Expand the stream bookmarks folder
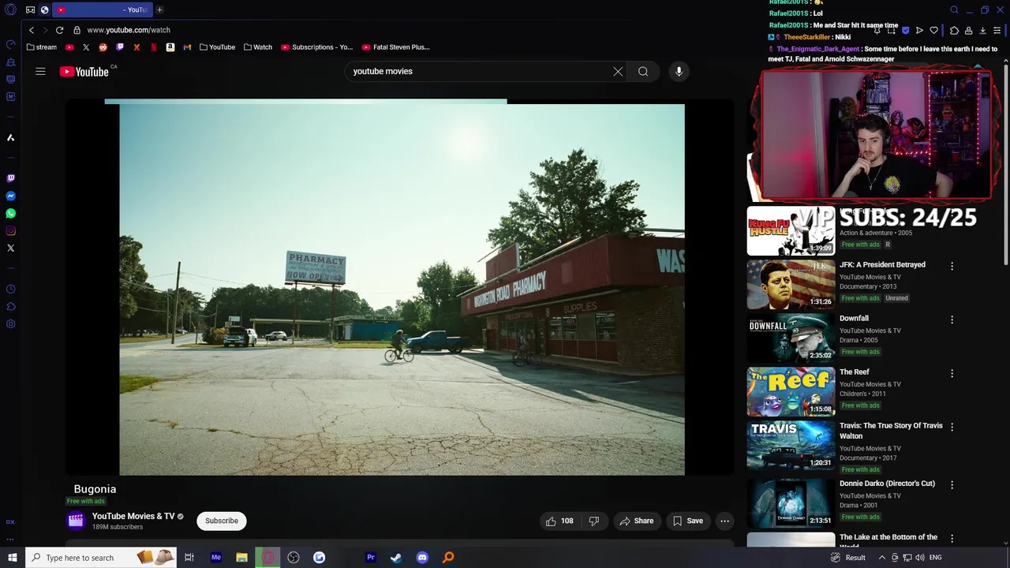Image resolution: width=1010 pixels, height=568 pixels. 42,47
